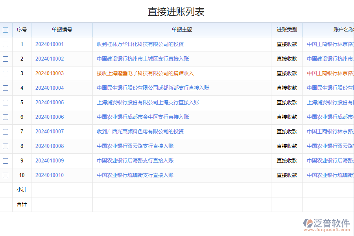Open document number 2024010001

(50, 44)
